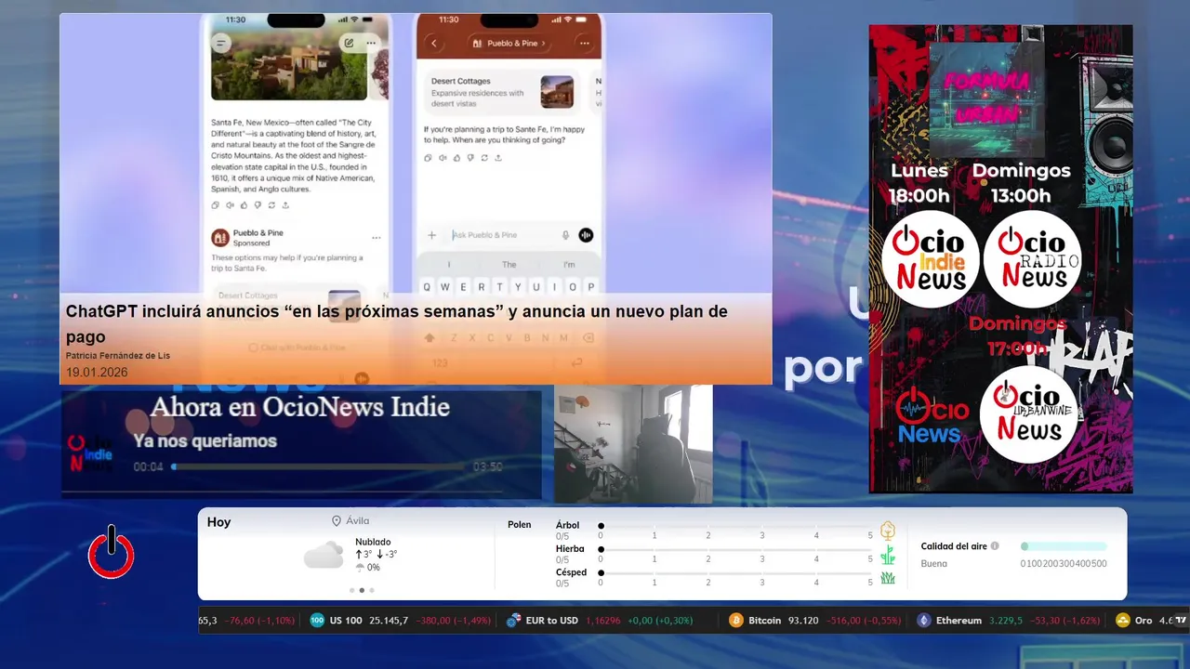Click read-aloud speaker icon under Santa Fe text
Image resolution: width=1190 pixels, height=669 pixels.
pos(230,205)
